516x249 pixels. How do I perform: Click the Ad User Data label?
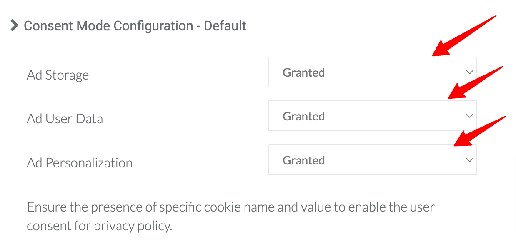click(x=65, y=119)
